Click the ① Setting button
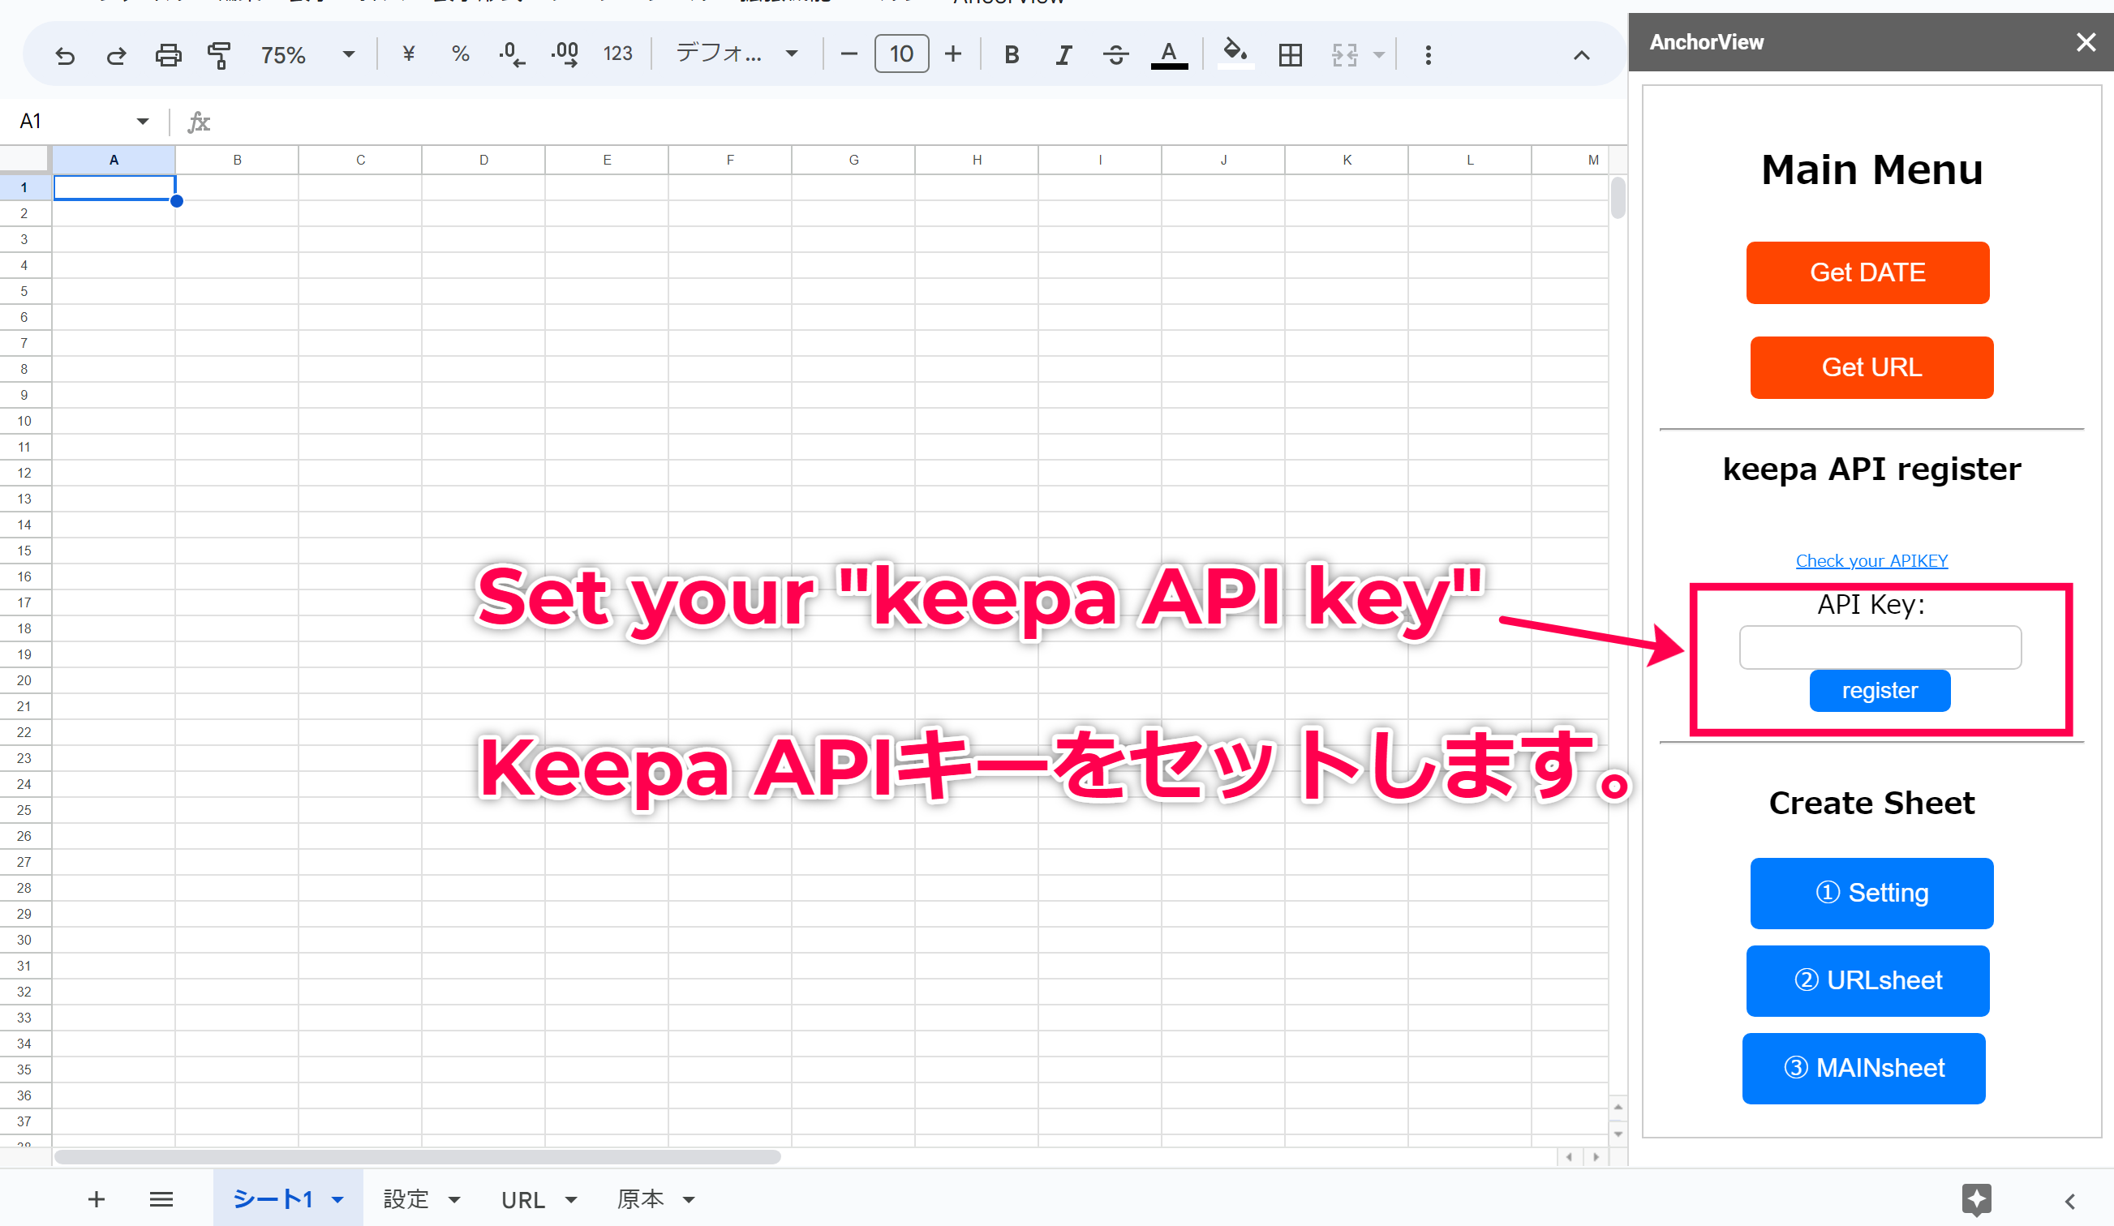This screenshot has height=1226, width=2114. click(x=1871, y=893)
